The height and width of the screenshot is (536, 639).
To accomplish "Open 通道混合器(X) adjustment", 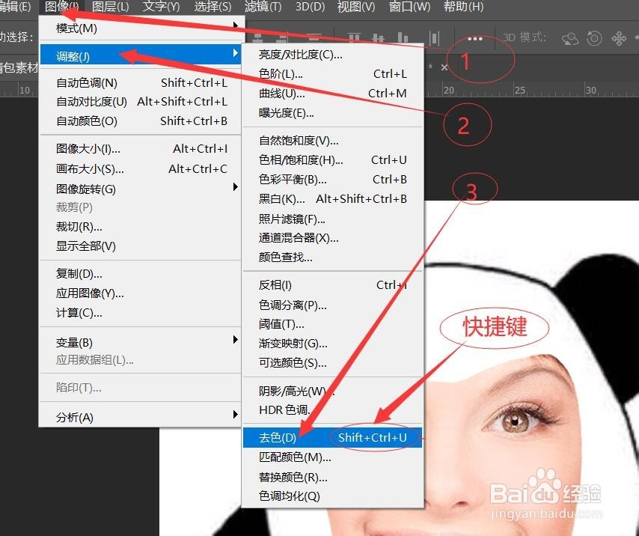I will click(x=333, y=237).
